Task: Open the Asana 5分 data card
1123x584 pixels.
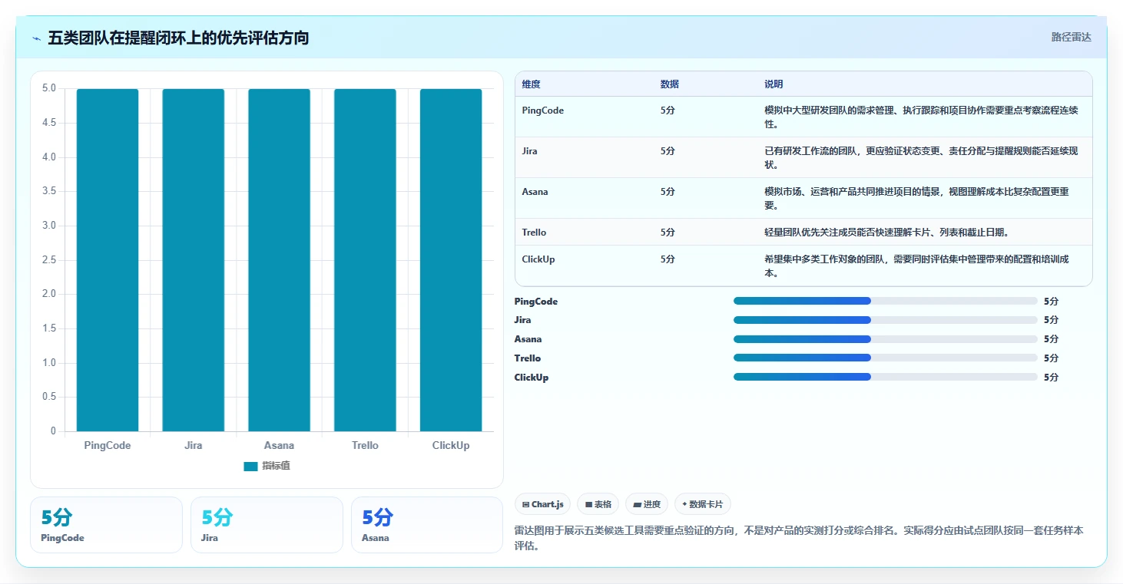Action: (427, 525)
